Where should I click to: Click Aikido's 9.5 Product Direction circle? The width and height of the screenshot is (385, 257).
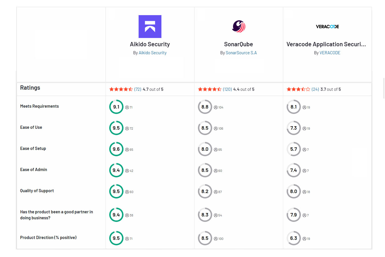click(x=116, y=238)
